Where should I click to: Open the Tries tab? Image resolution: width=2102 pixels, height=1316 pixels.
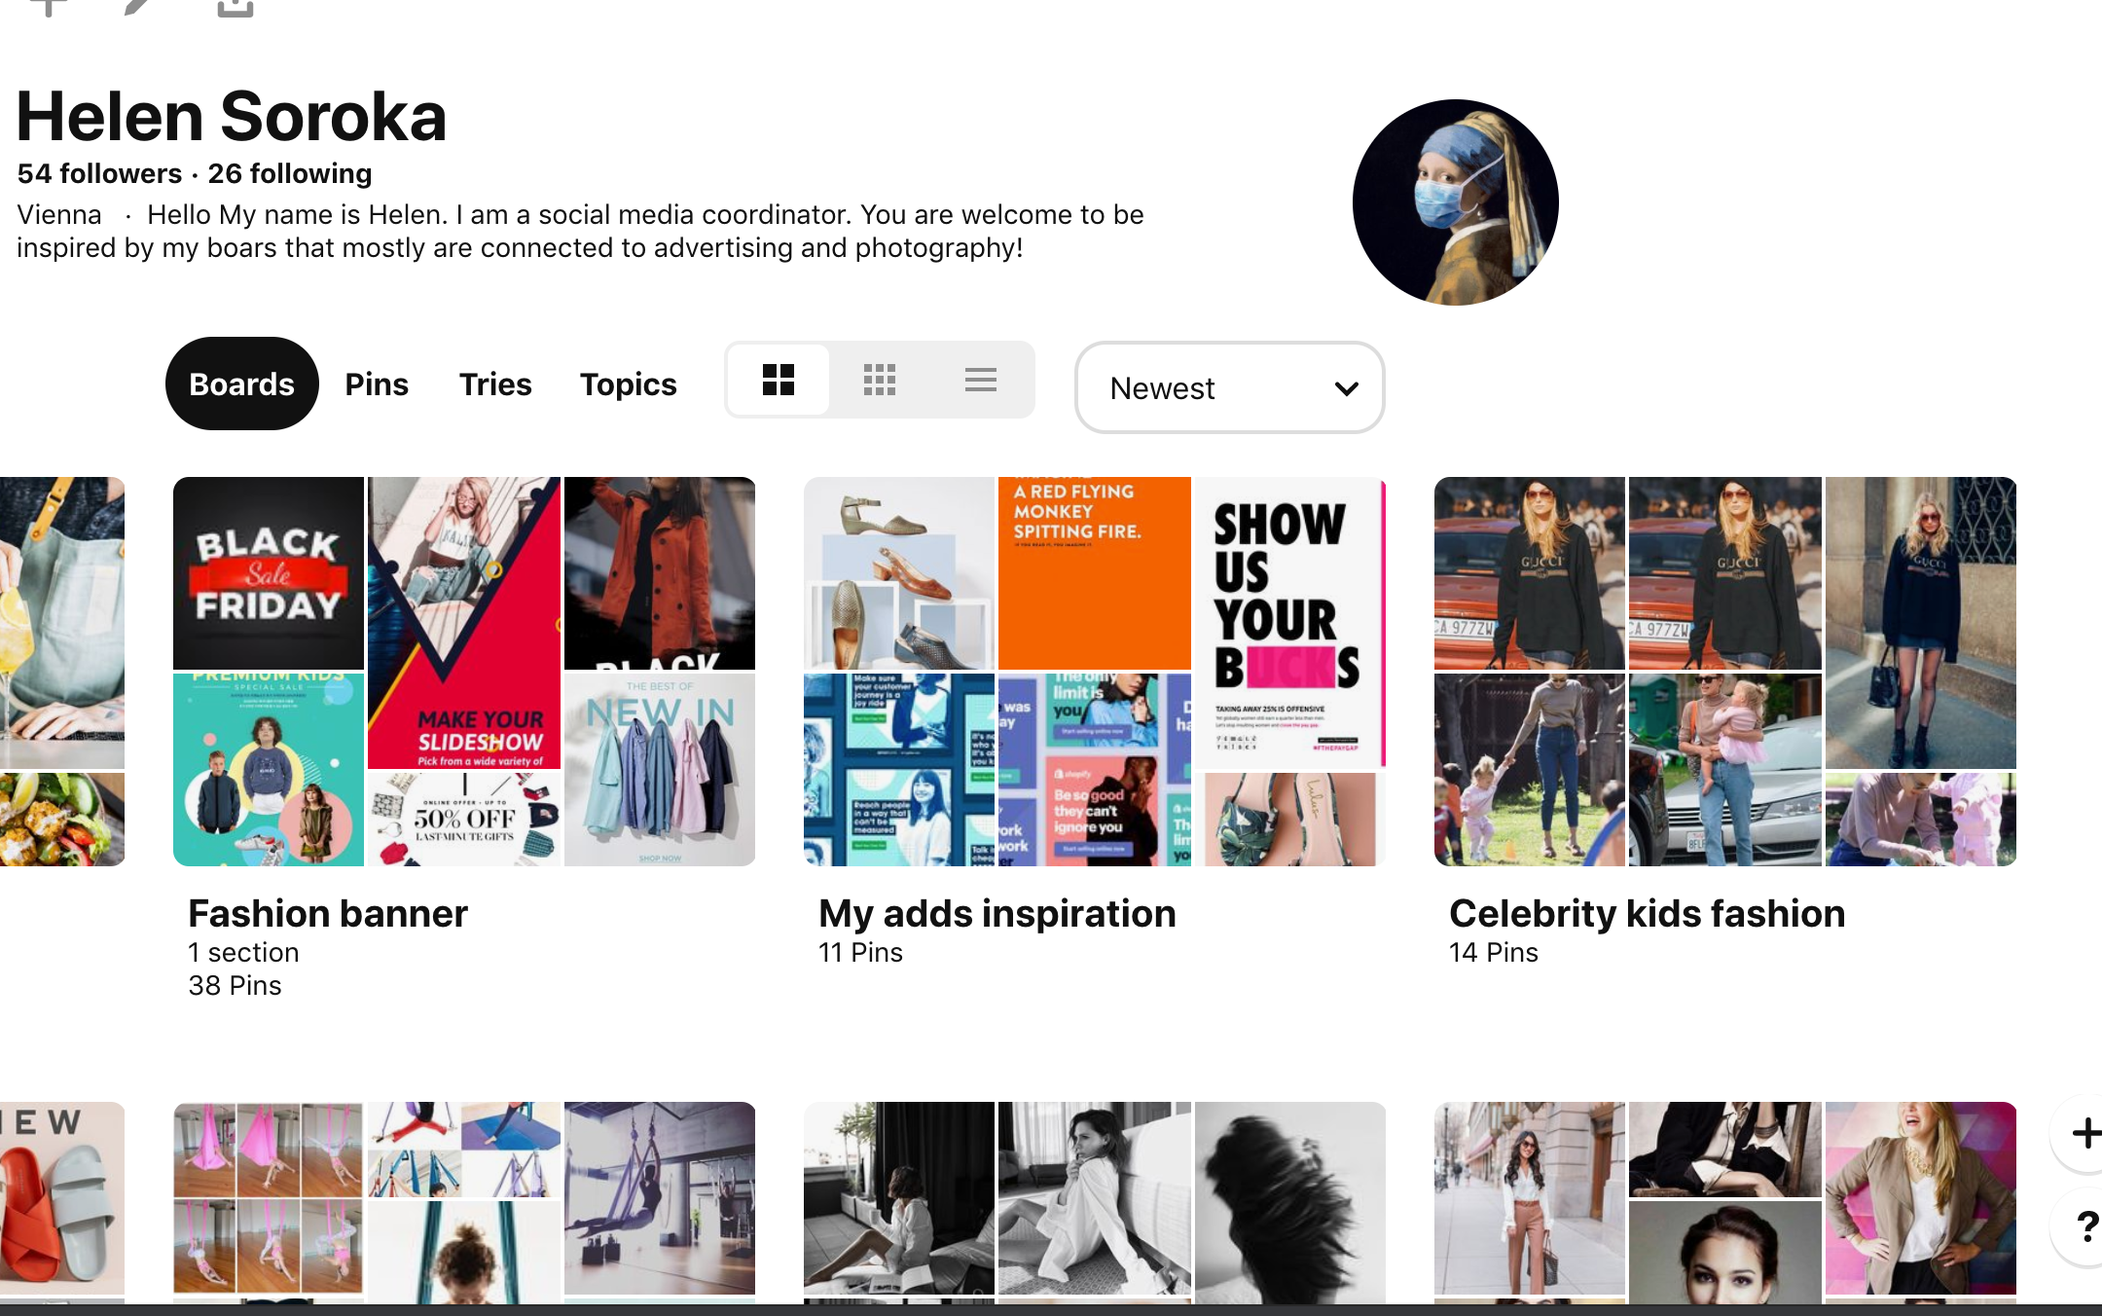(495, 384)
